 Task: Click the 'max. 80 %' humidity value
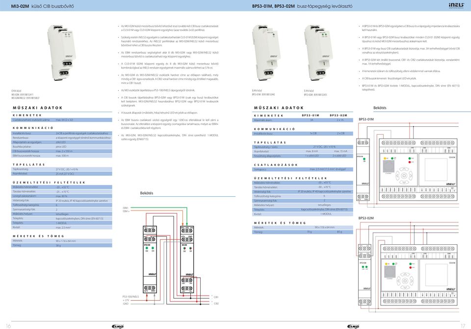coord(61,196)
